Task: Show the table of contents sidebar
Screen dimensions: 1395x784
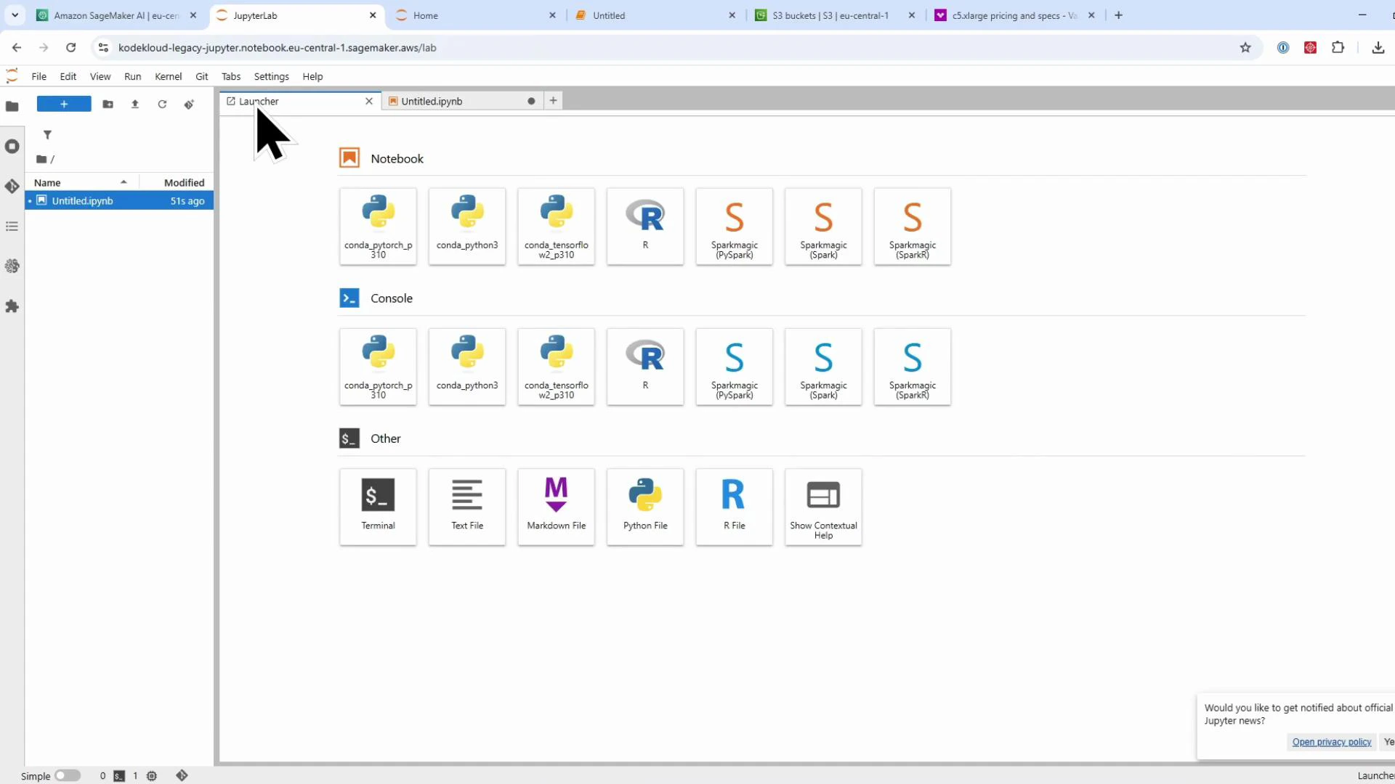Action: tap(12, 226)
